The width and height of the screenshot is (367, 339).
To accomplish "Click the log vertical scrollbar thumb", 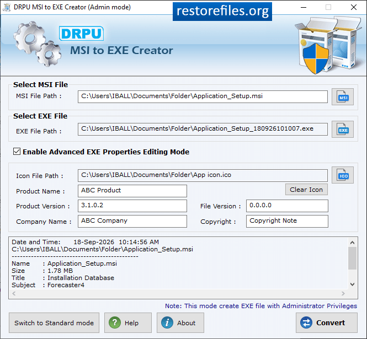I will pyautogui.click(x=352, y=258).
